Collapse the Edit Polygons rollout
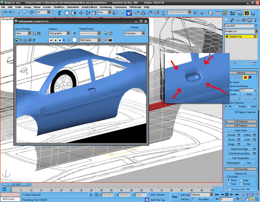260x202 pixels. pos(241,126)
